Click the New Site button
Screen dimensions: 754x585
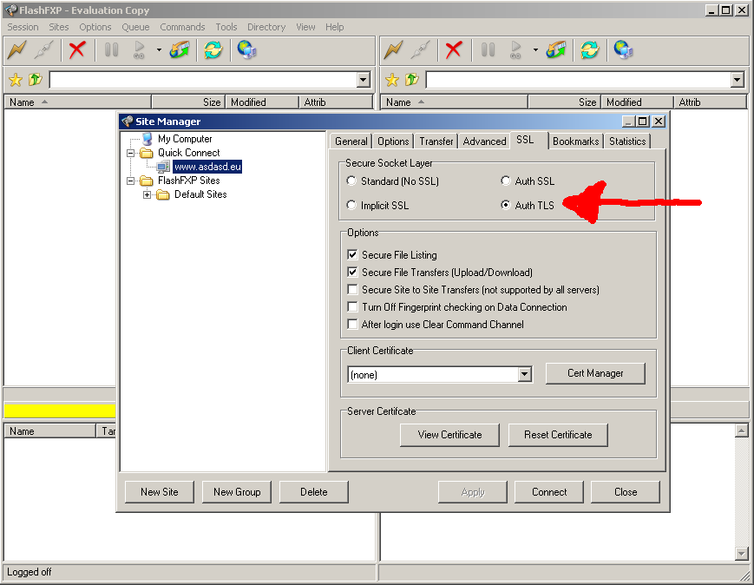click(x=159, y=492)
